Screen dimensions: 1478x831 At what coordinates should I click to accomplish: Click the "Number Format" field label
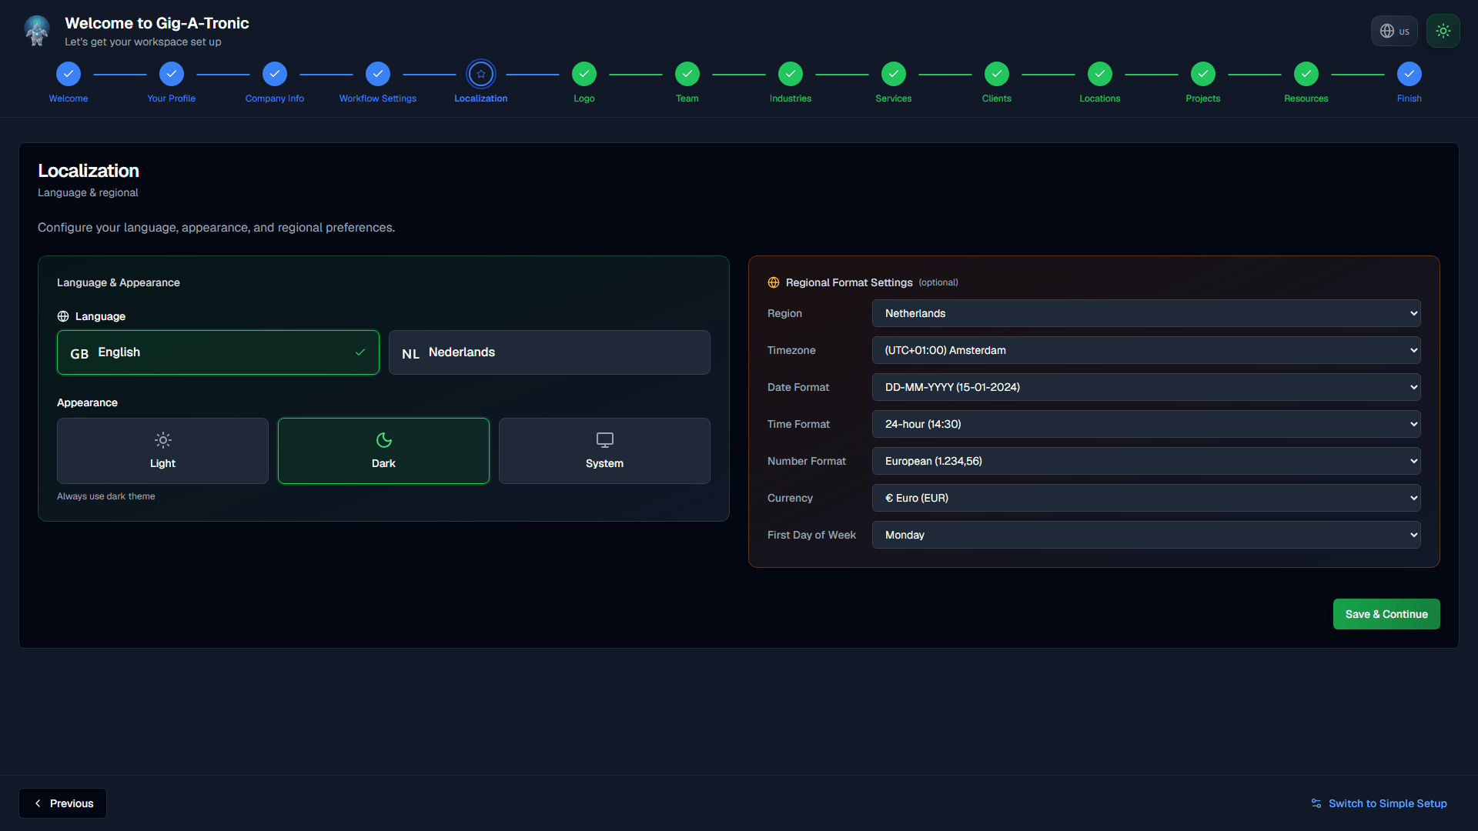tap(807, 461)
